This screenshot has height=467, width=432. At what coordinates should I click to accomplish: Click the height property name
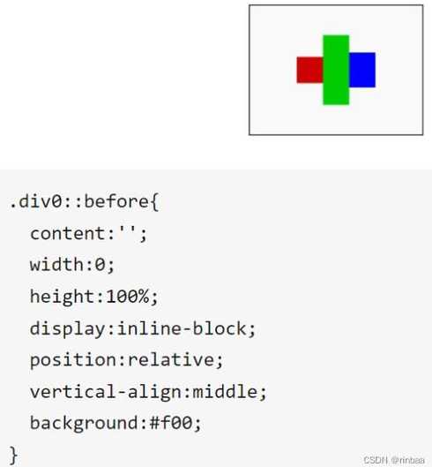[x=63, y=297]
